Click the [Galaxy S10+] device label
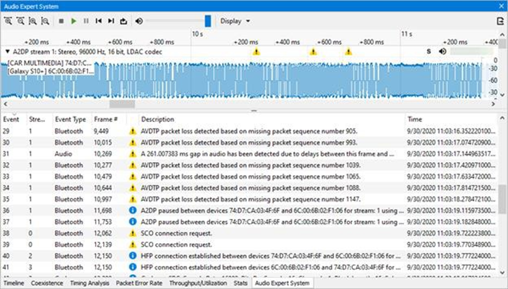The height and width of the screenshot is (289, 508). point(51,71)
